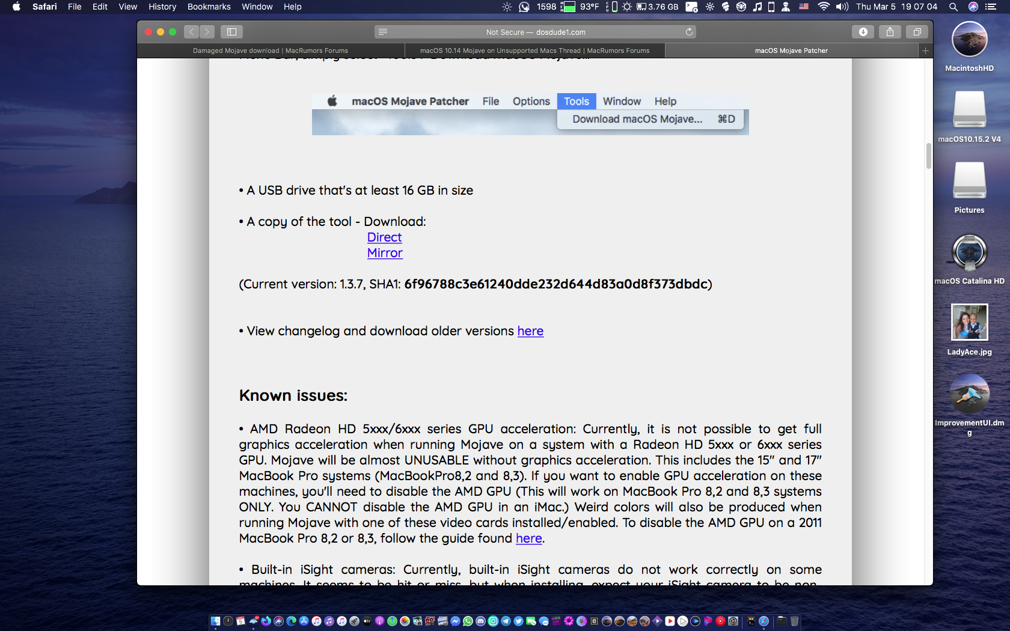1010x631 pixels.
Task: Open AMD GPU disable guide 'here' link
Action: [529, 538]
